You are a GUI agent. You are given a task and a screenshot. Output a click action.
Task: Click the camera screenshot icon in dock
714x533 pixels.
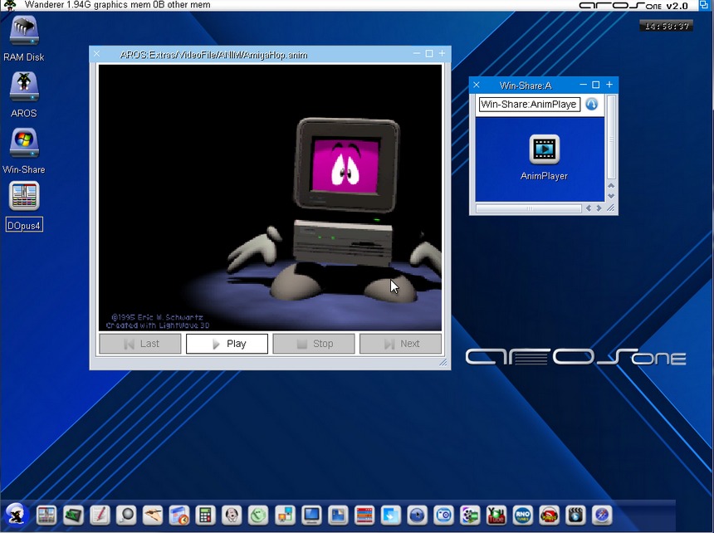point(444,515)
